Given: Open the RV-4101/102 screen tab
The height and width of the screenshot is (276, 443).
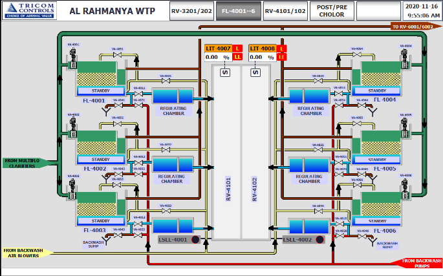Looking at the screenshot, I should point(286,11).
